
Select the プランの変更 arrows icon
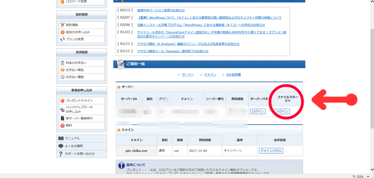coord(62,39)
